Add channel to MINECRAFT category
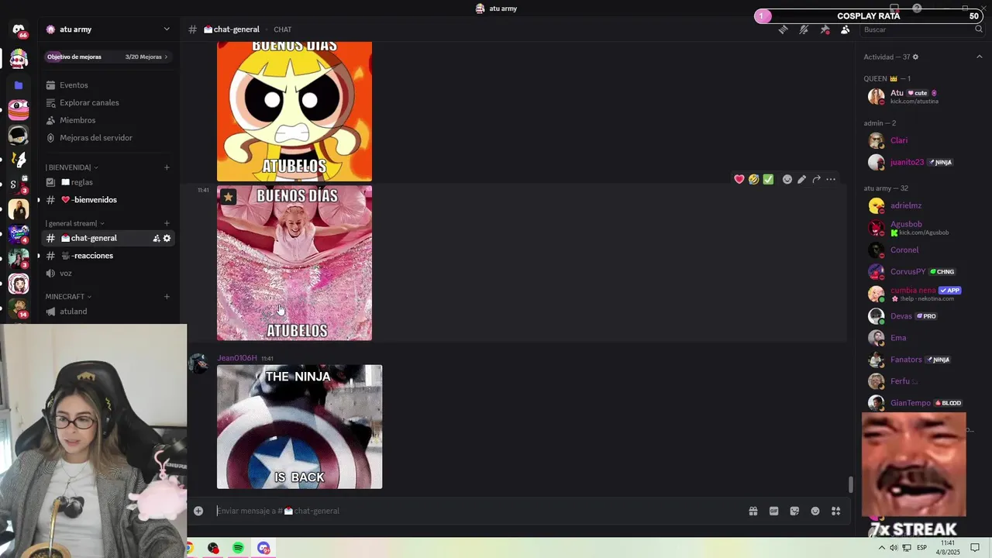Image resolution: width=992 pixels, height=558 pixels. (x=167, y=297)
